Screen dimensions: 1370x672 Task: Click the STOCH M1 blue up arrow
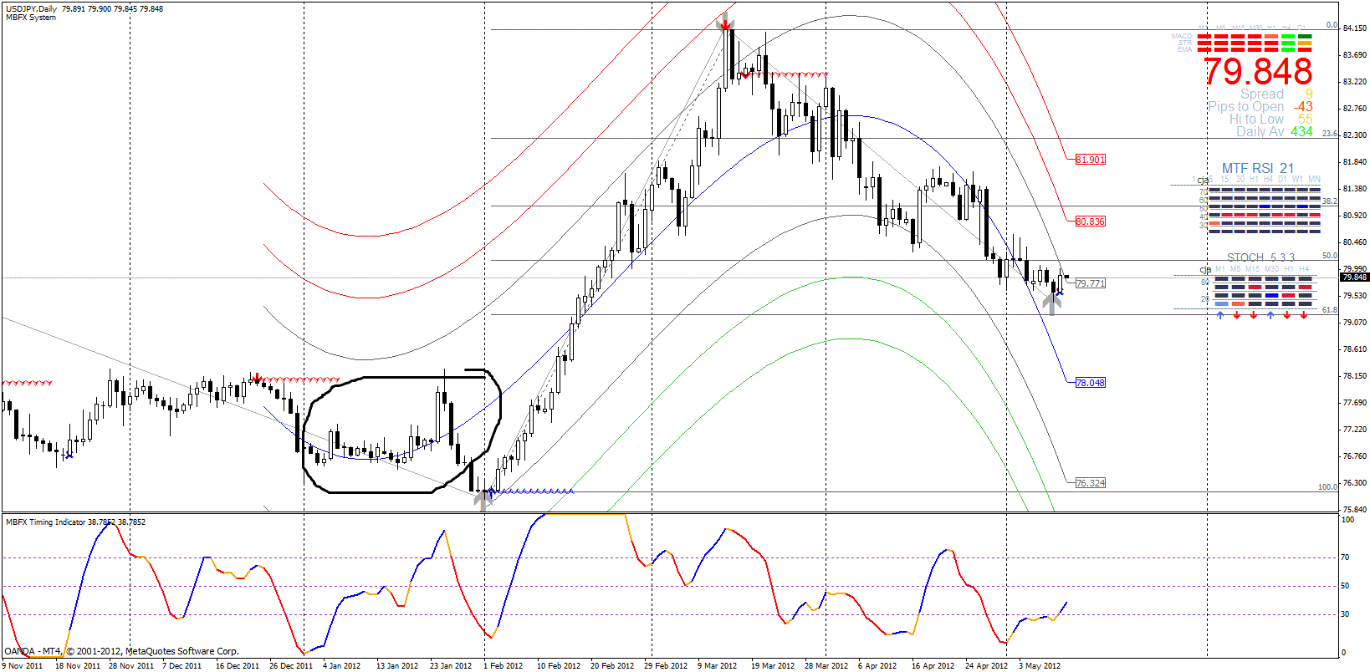1220,315
